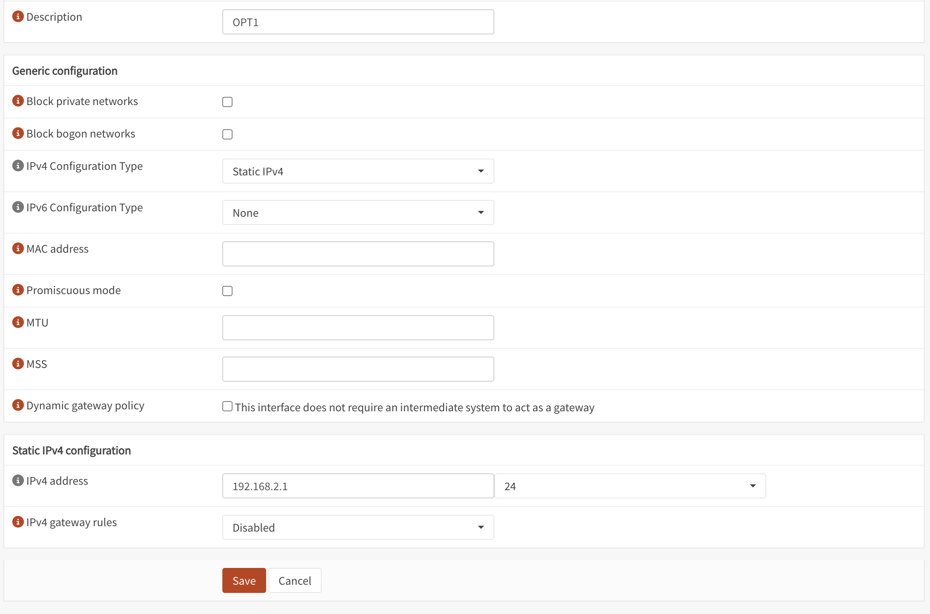This screenshot has width=930, height=614.
Task: Check the Dynamic gateway policy checkbox
Action: click(x=227, y=407)
